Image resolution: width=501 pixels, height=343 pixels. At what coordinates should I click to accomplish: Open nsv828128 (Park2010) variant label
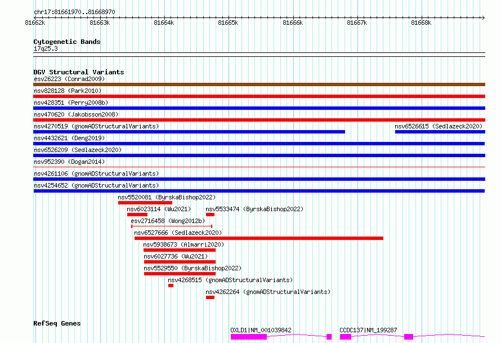68,91
